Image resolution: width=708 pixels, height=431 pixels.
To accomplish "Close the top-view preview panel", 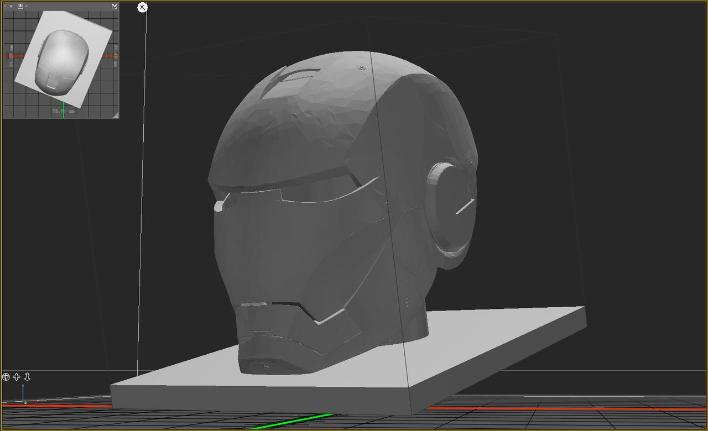I will coord(11,6).
